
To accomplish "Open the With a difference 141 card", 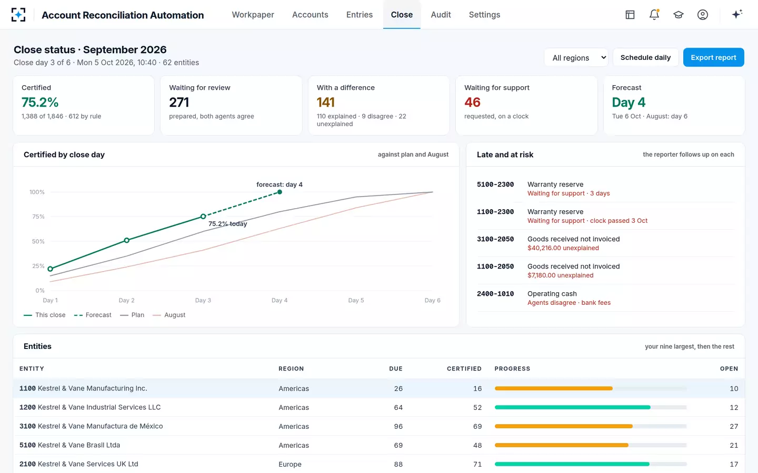I will click(x=379, y=106).
